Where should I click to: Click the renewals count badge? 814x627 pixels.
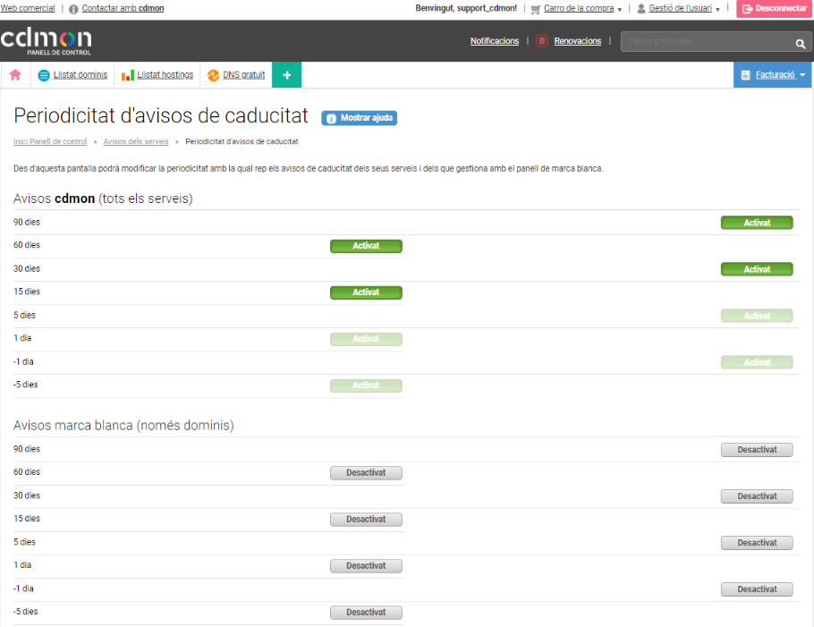tap(542, 41)
